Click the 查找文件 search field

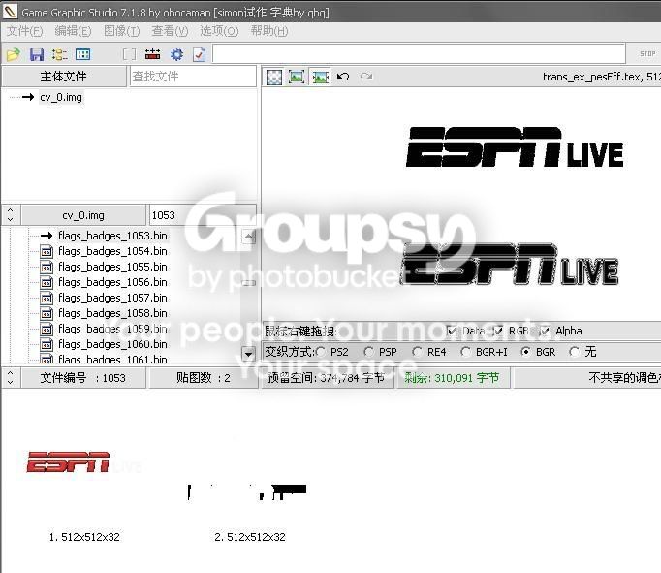[x=193, y=77]
